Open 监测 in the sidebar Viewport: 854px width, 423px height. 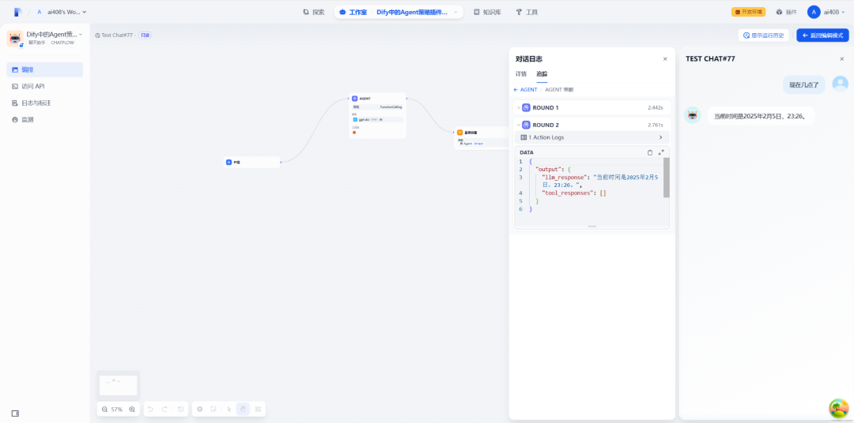click(x=44, y=120)
